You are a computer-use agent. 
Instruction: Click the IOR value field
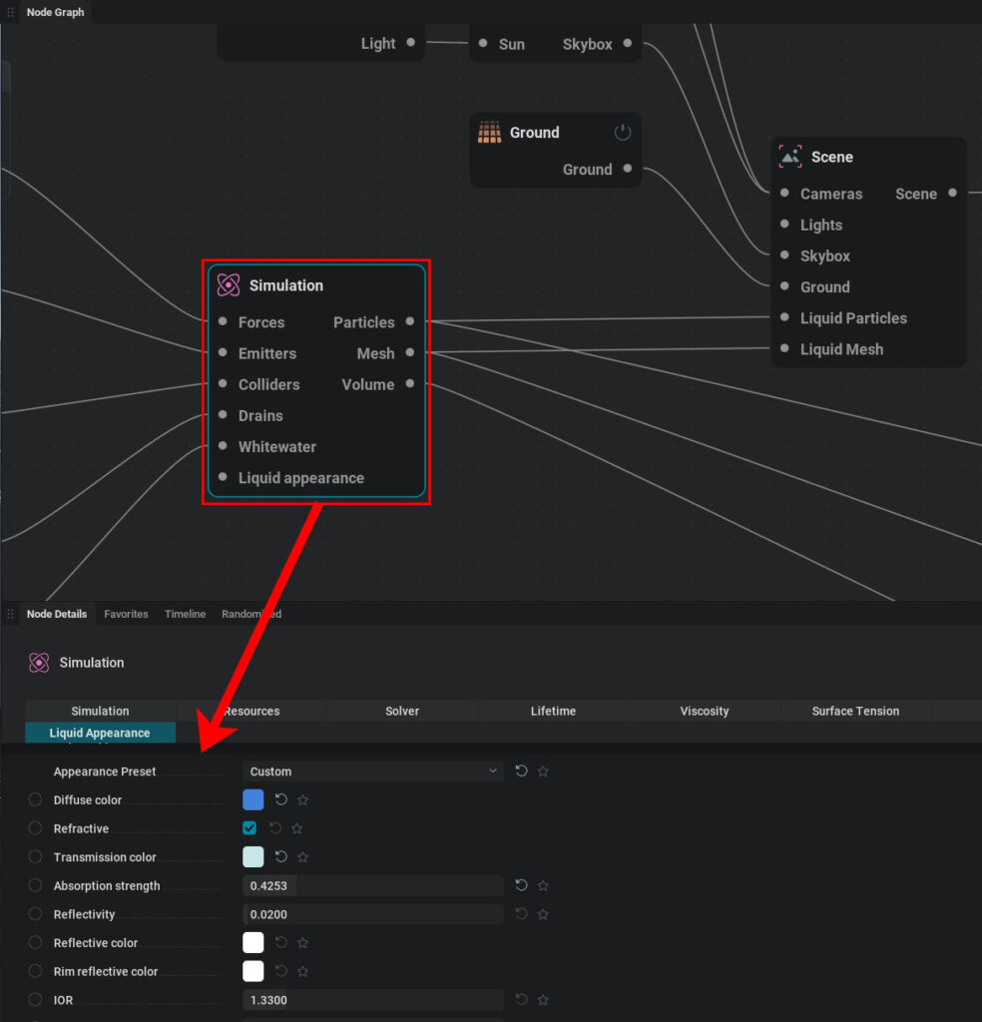tap(373, 1000)
